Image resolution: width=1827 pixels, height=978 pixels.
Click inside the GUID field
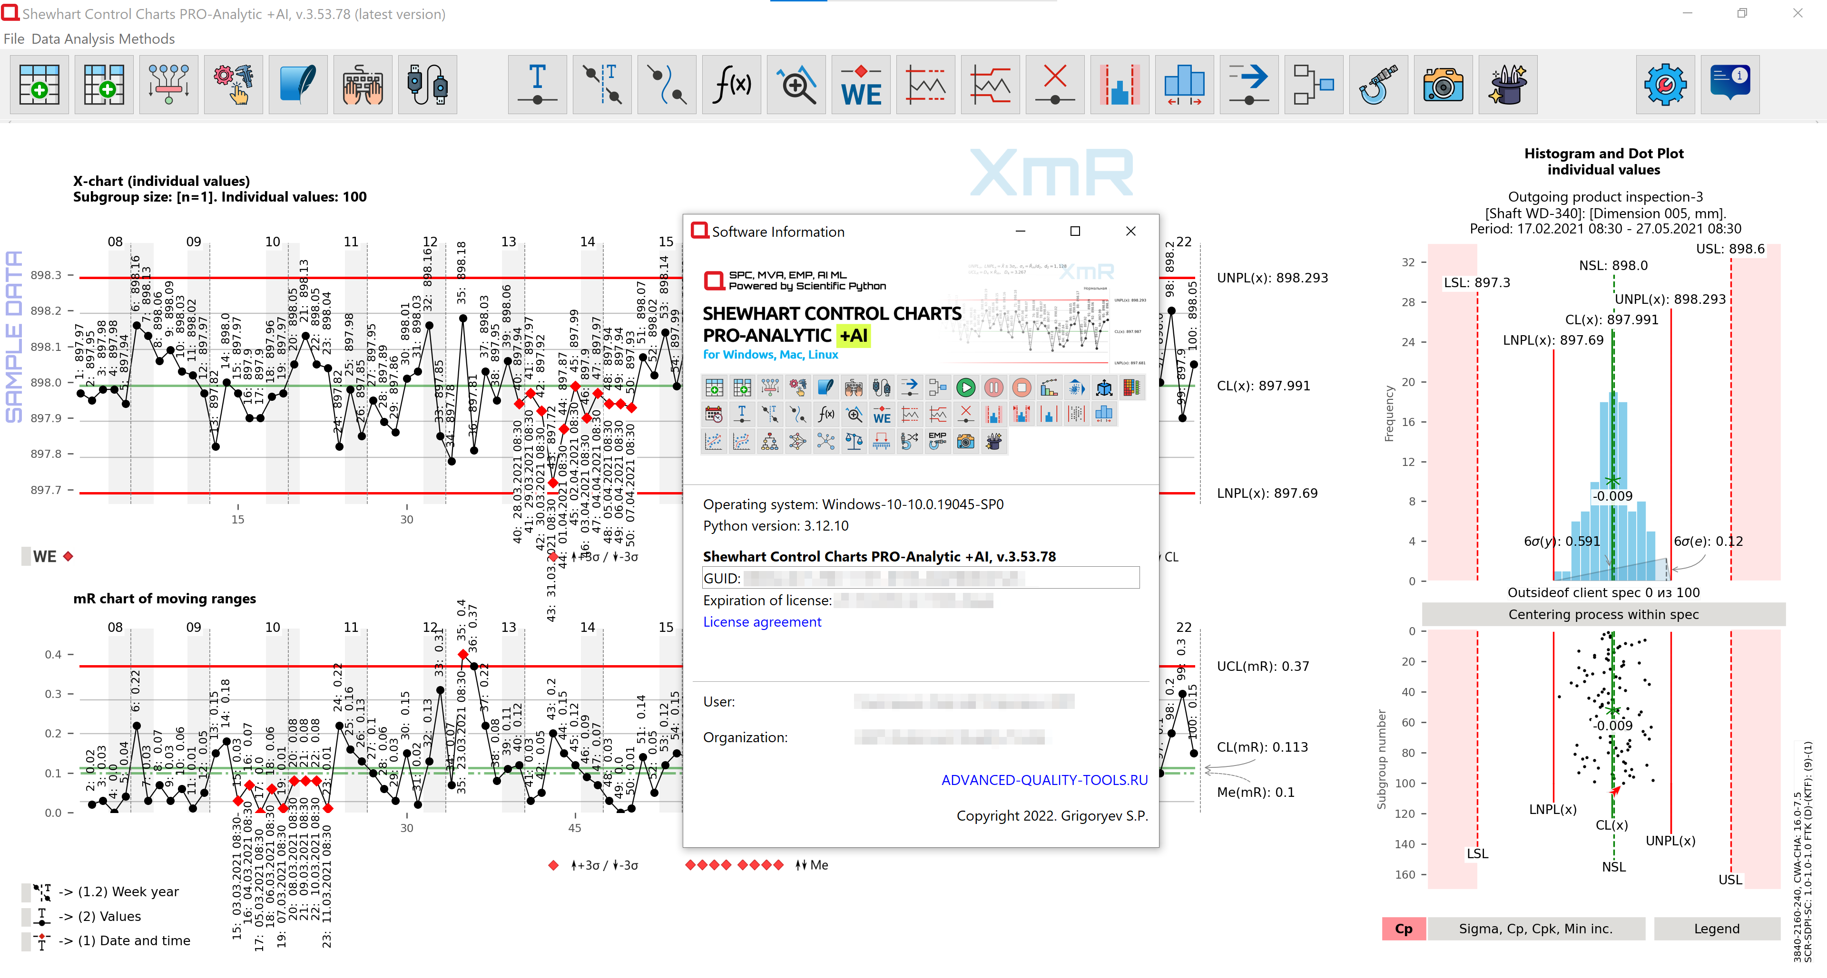click(x=921, y=578)
